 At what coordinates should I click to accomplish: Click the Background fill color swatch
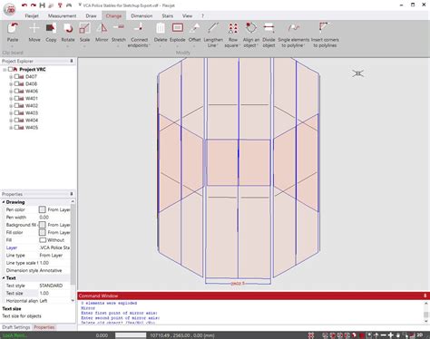point(43,225)
